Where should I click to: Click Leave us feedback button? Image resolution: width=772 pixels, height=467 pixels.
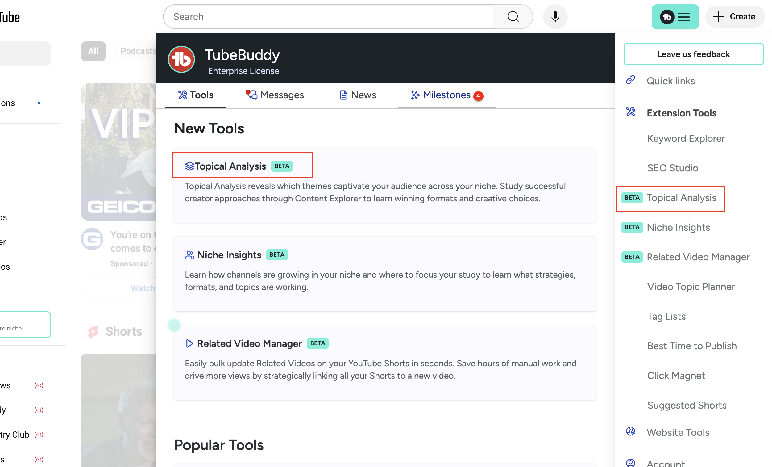tap(693, 54)
